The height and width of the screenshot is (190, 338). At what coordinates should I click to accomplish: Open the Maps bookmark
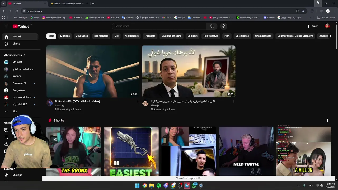pyautogui.click(x=35, y=18)
